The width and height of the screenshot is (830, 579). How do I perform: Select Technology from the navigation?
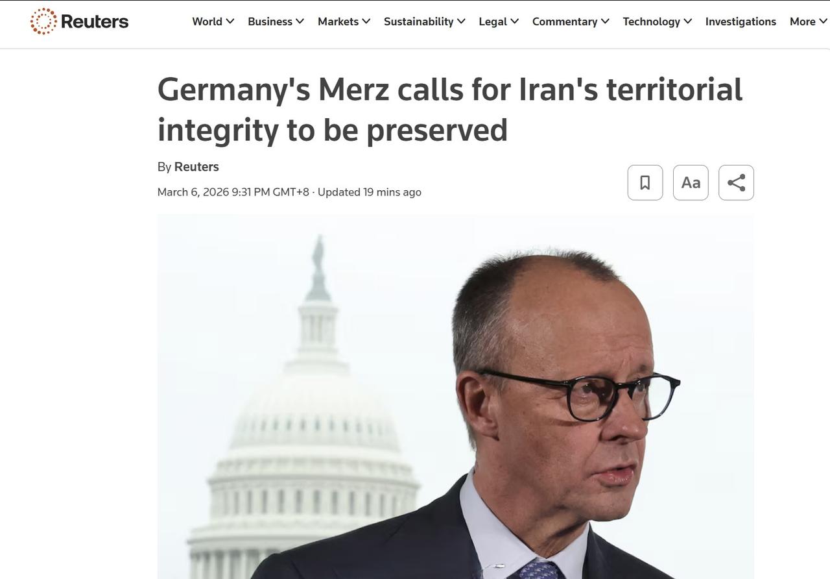pos(652,21)
